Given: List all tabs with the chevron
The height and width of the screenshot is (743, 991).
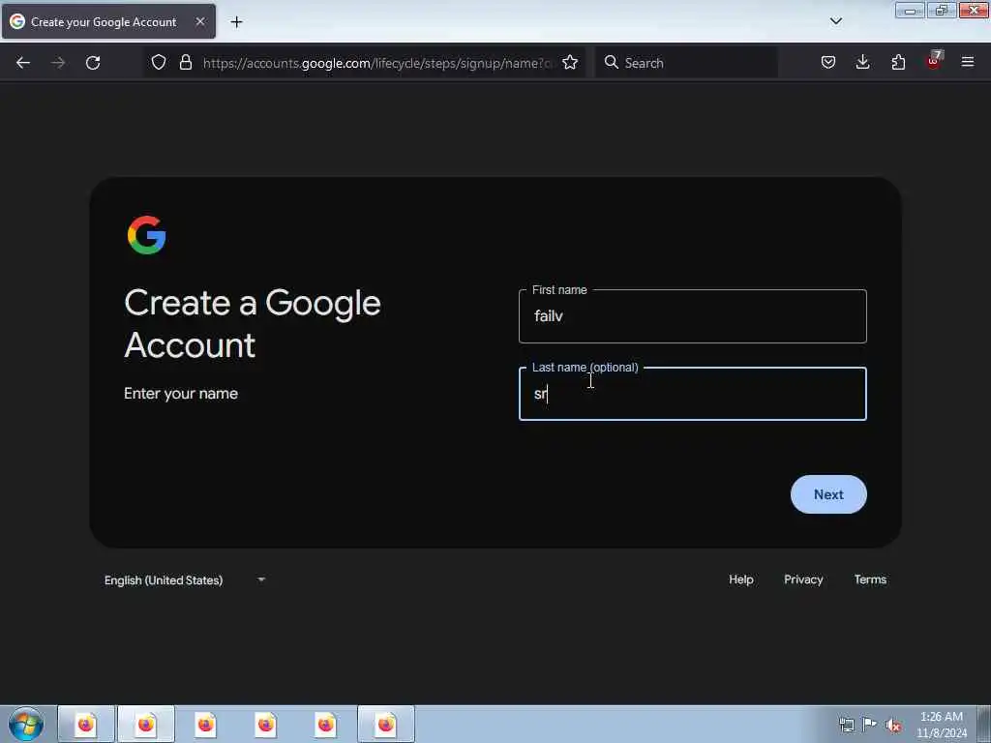Looking at the screenshot, I should pyautogui.click(x=836, y=21).
